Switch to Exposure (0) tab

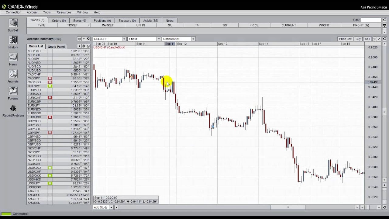127,20
